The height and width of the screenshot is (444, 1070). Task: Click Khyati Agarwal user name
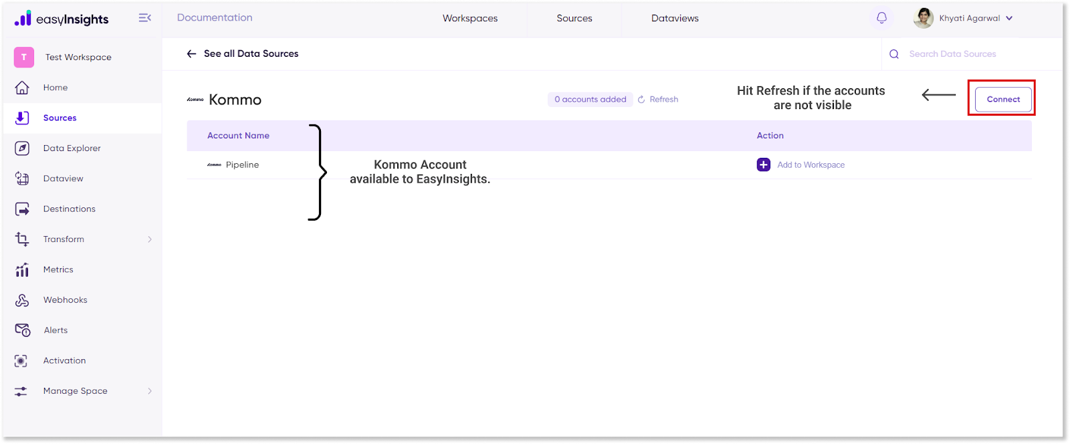[x=969, y=18]
